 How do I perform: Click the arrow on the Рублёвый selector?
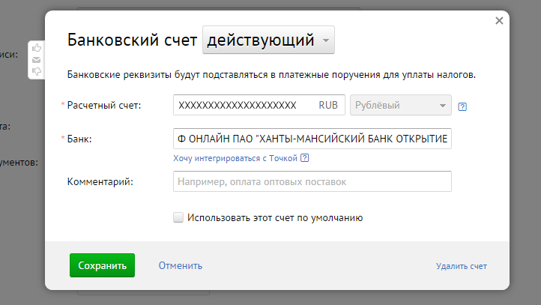click(x=443, y=106)
